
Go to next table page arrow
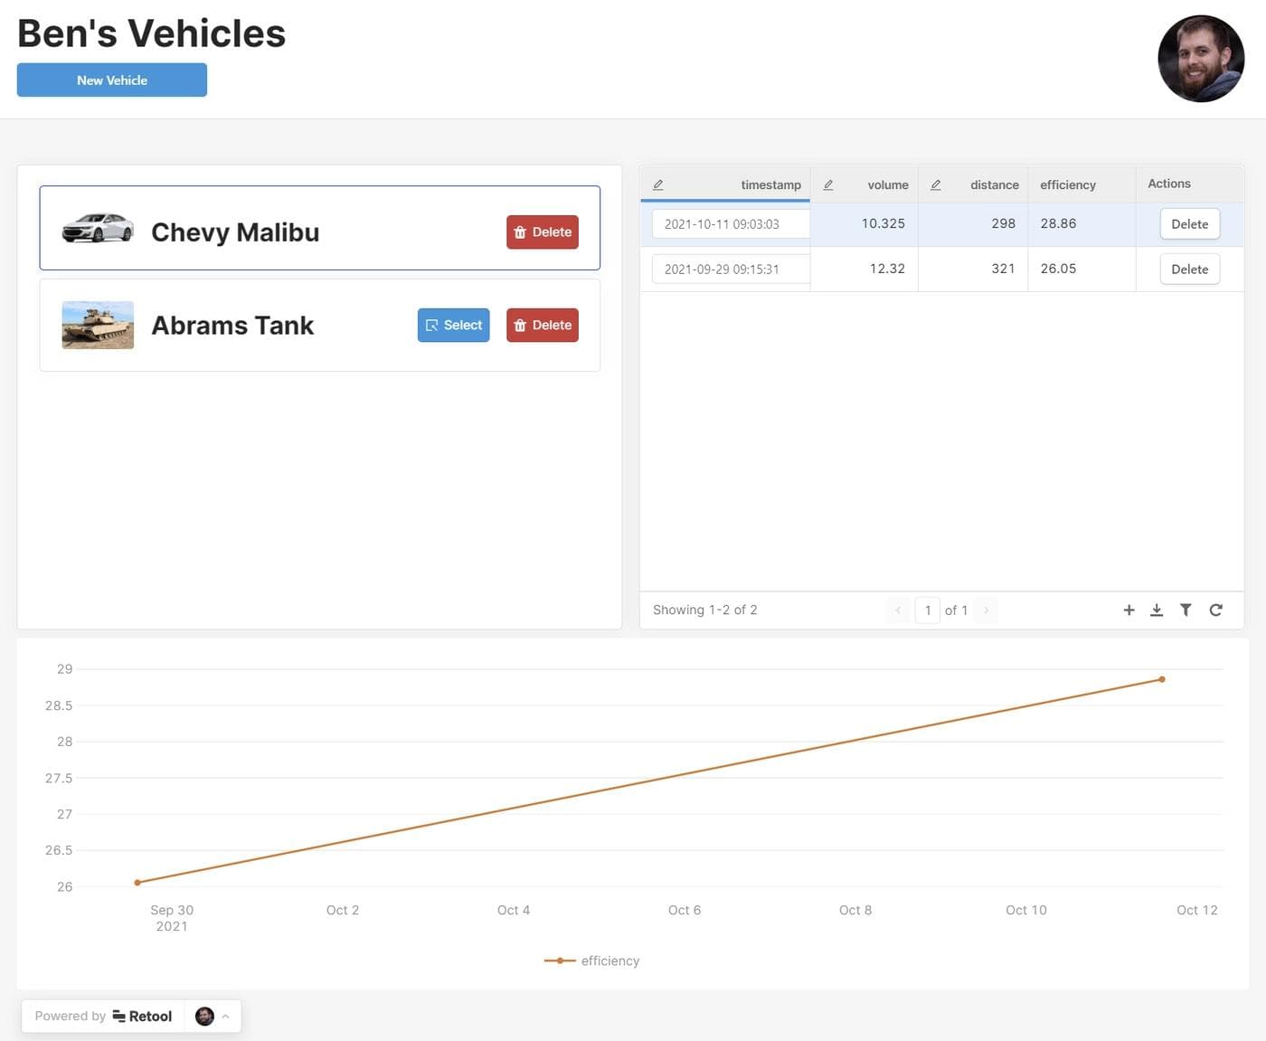(986, 610)
